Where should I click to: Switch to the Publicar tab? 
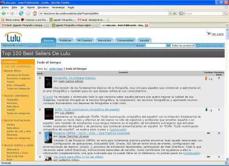(65, 40)
